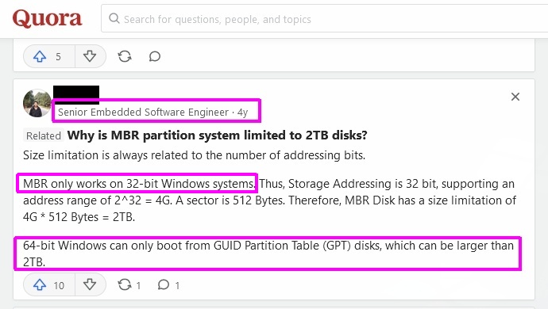Share the top answer via reshare icon
Image resolution: width=548 pixels, height=309 pixels.
[125, 56]
